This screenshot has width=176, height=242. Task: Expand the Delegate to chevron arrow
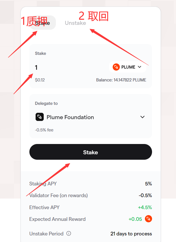(142, 117)
